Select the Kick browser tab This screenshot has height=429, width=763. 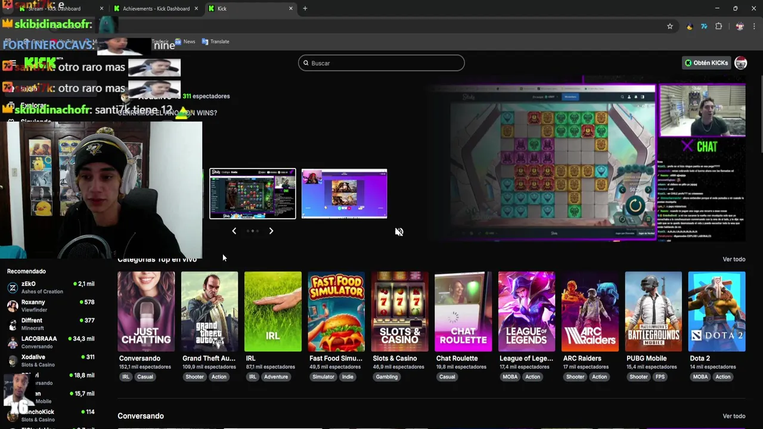point(250,8)
